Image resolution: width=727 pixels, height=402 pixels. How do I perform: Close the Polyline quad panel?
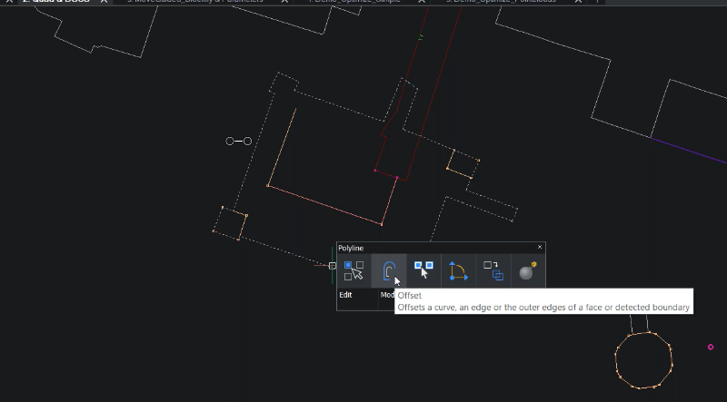coord(540,248)
